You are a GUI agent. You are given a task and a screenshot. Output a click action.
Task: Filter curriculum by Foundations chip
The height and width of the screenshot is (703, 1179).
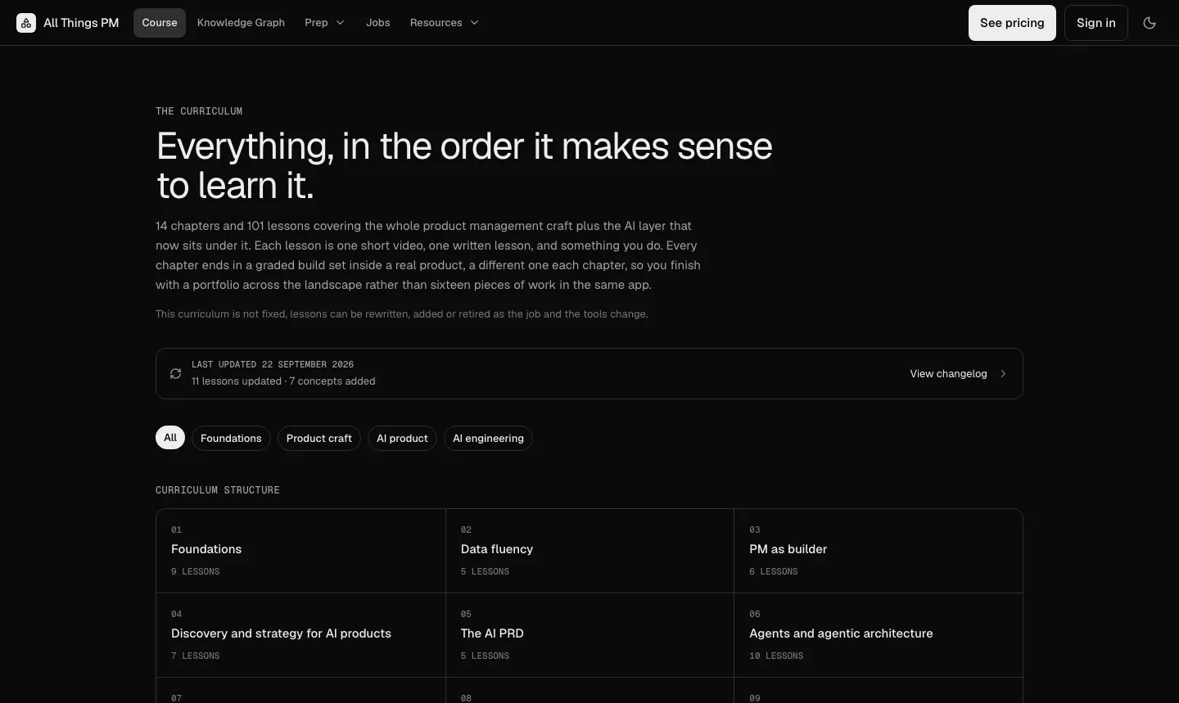(231, 438)
